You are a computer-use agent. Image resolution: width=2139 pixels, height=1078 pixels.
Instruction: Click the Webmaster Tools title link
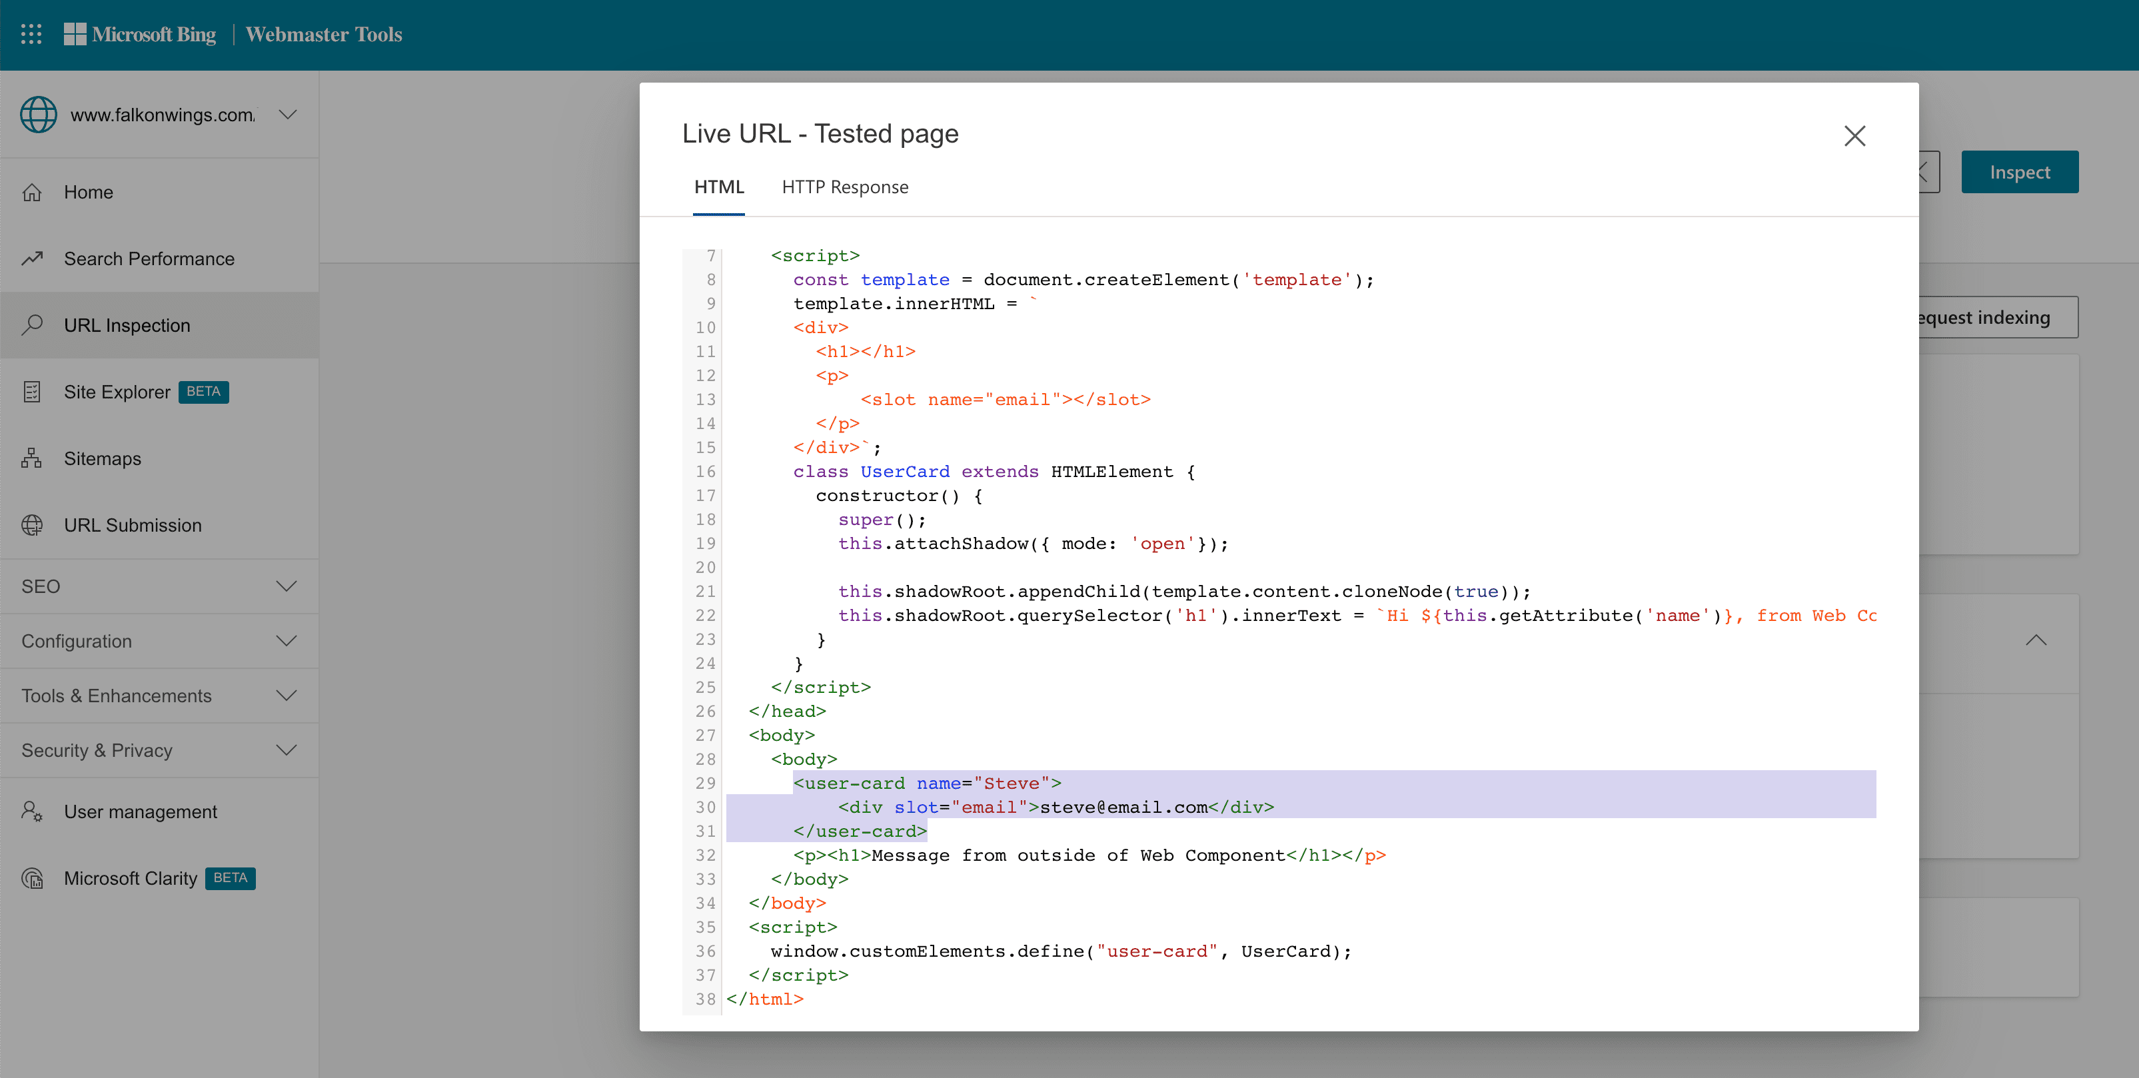click(x=324, y=34)
